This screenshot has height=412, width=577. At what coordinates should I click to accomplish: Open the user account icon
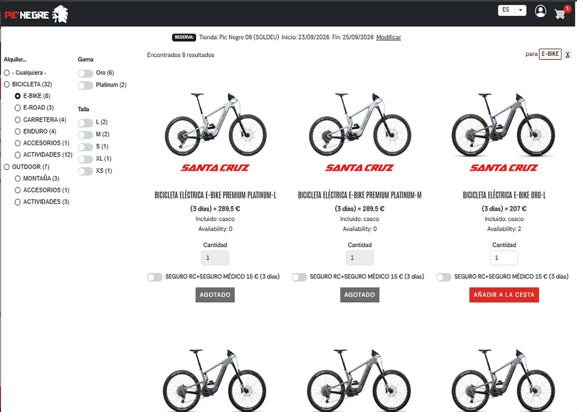coord(540,11)
